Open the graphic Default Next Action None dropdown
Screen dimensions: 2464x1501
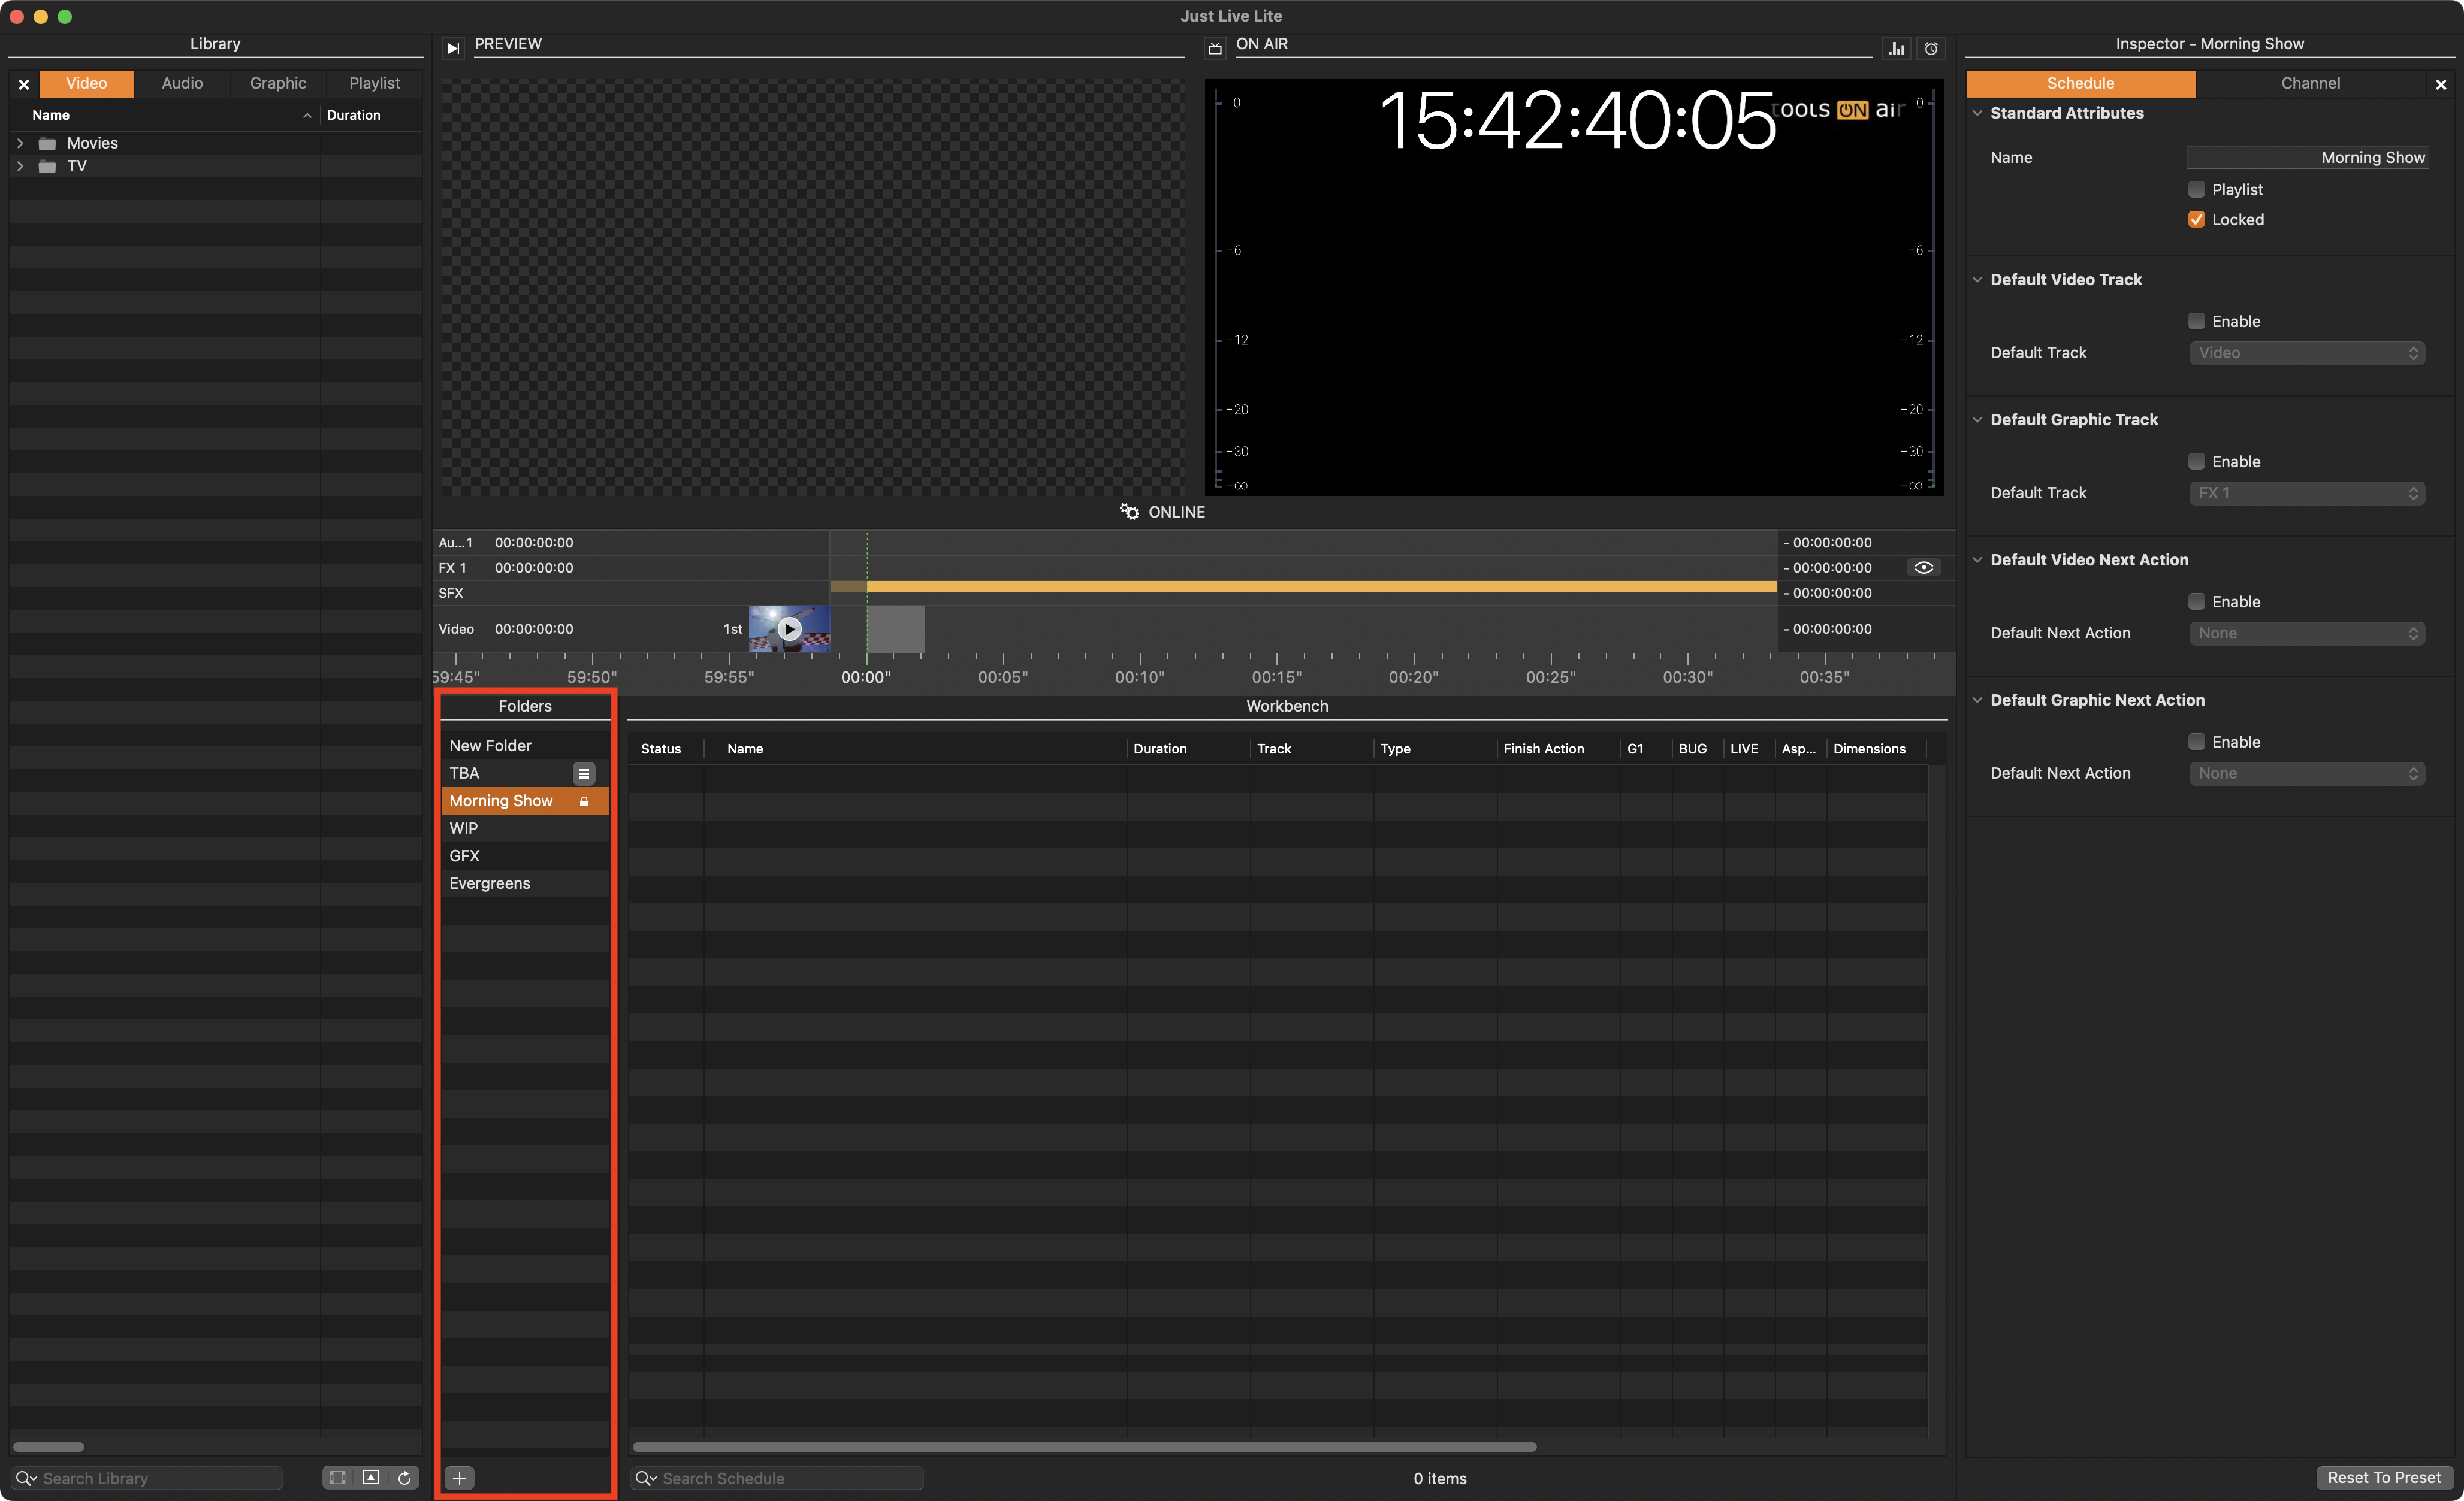pyautogui.click(x=2307, y=773)
